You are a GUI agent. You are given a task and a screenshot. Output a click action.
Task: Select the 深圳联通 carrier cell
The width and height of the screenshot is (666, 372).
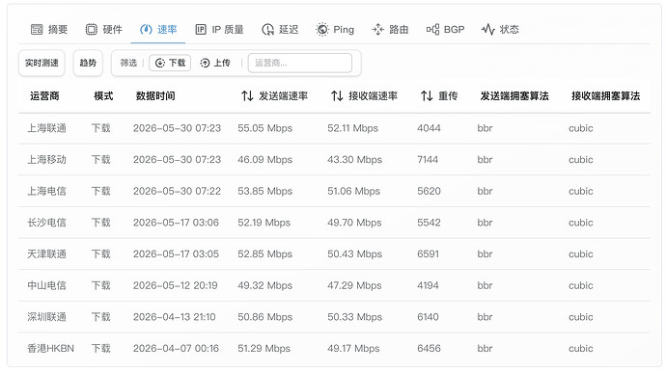coord(46,317)
